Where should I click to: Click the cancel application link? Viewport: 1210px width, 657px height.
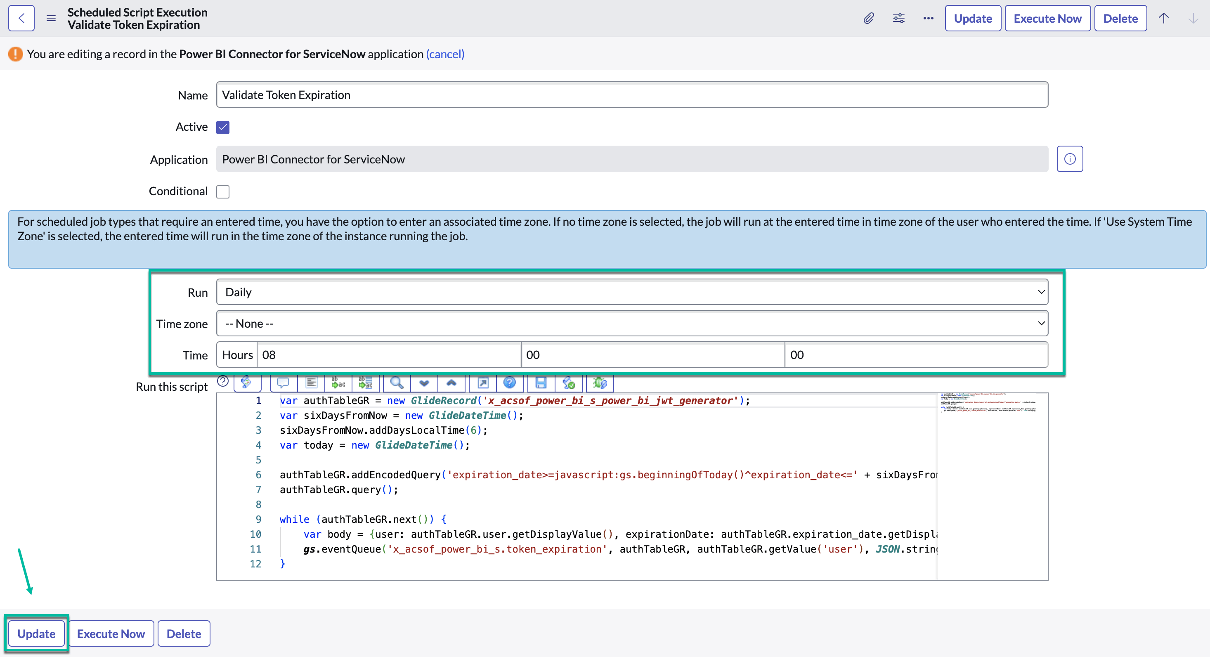[x=445, y=54]
